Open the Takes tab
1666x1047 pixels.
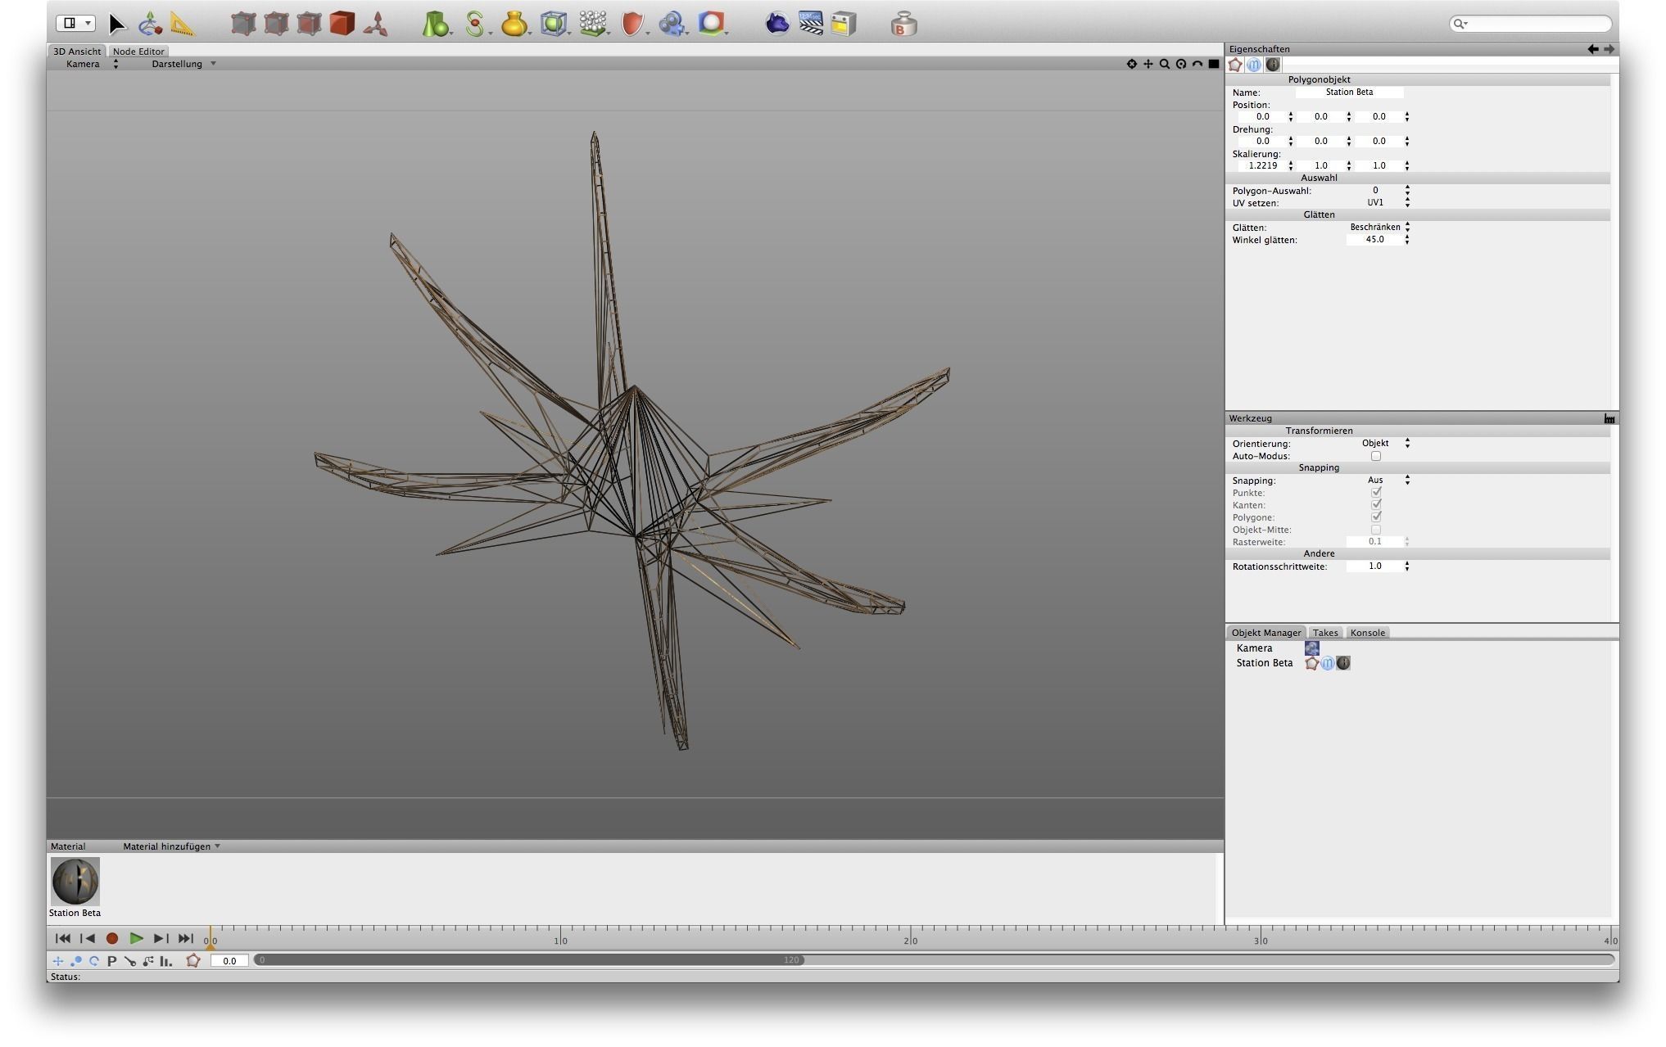click(x=1324, y=633)
